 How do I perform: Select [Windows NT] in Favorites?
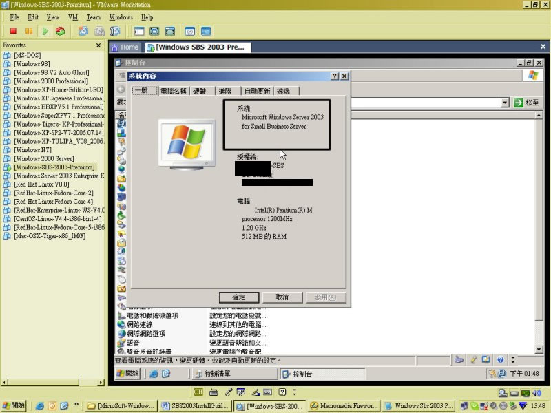32,150
